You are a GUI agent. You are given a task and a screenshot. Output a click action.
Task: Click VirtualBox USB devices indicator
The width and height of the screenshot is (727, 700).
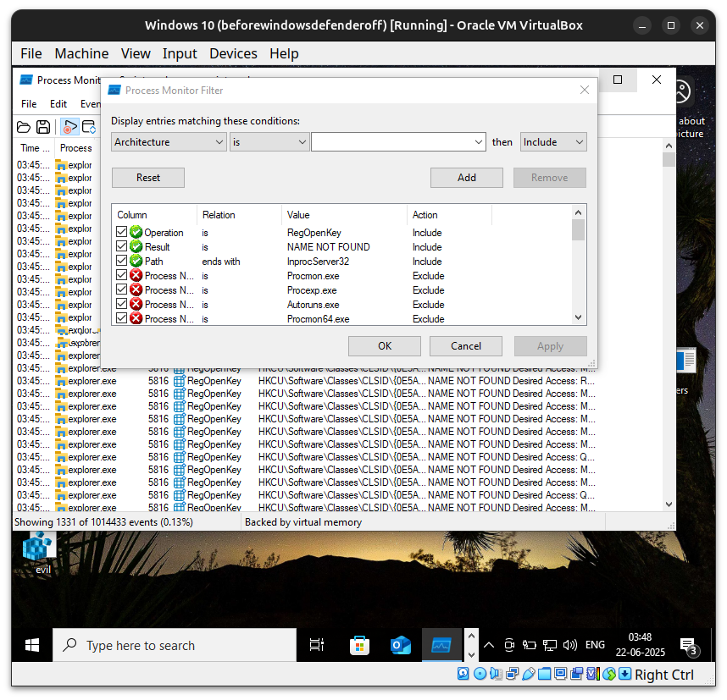coord(529,674)
